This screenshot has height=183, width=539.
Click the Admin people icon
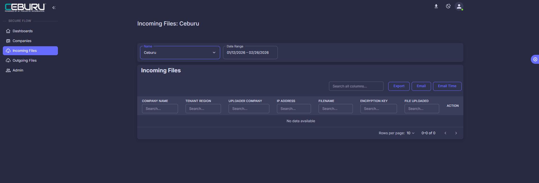[8, 70]
